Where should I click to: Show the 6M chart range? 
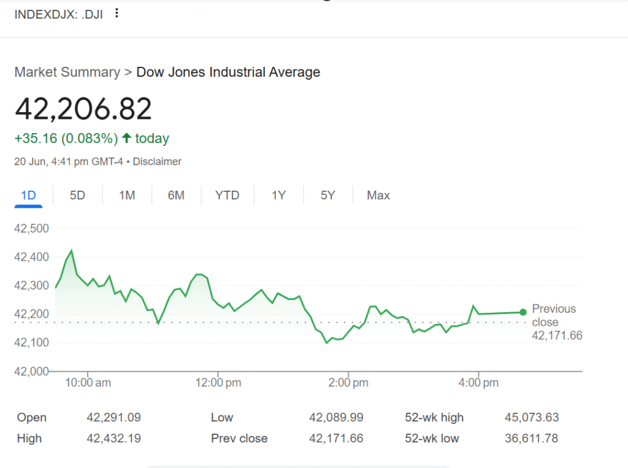coord(176,196)
